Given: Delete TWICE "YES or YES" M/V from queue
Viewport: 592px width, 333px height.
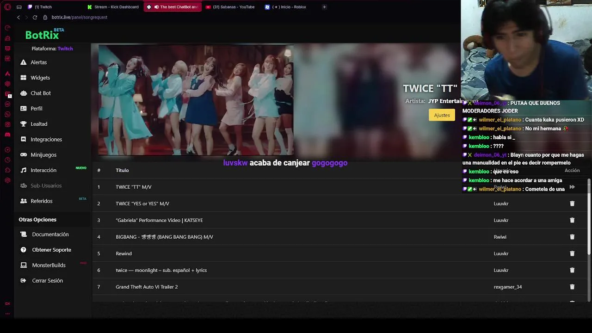Looking at the screenshot, I should click(572, 203).
